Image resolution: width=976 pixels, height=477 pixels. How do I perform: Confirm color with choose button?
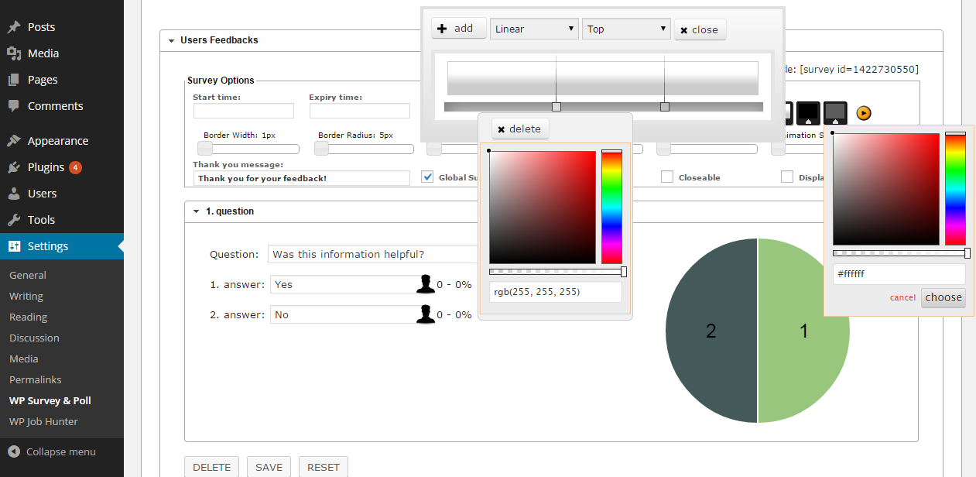[x=943, y=297]
